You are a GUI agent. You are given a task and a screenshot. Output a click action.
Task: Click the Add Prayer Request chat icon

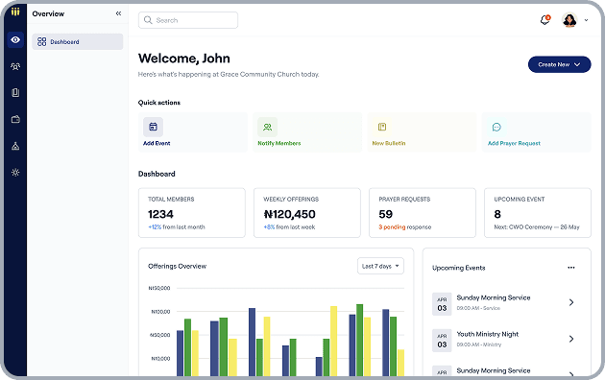tap(496, 127)
